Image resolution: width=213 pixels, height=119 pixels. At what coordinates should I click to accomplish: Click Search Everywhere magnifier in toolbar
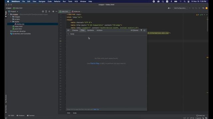pos(203,8)
